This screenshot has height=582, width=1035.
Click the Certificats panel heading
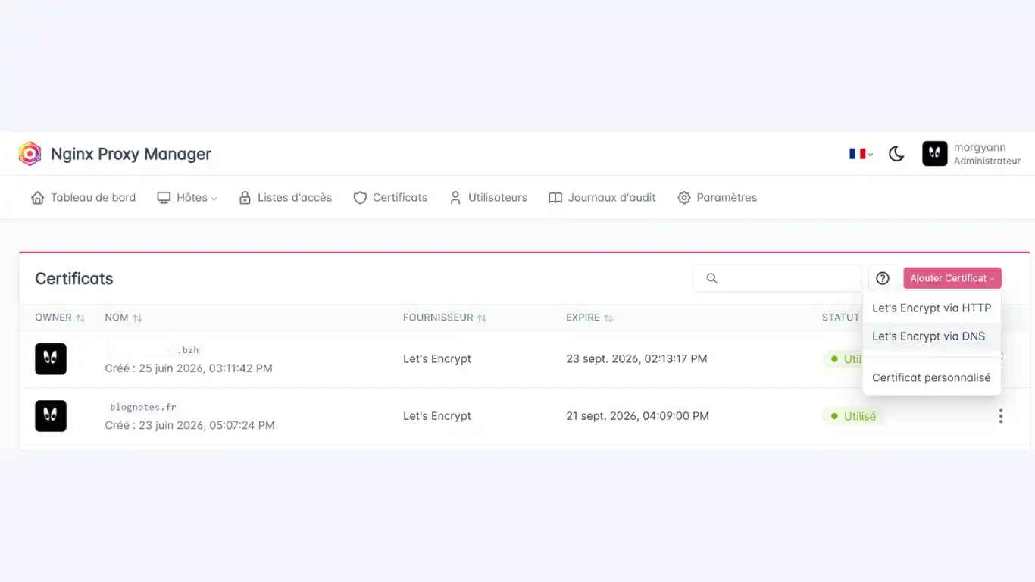[x=74, y=278]
